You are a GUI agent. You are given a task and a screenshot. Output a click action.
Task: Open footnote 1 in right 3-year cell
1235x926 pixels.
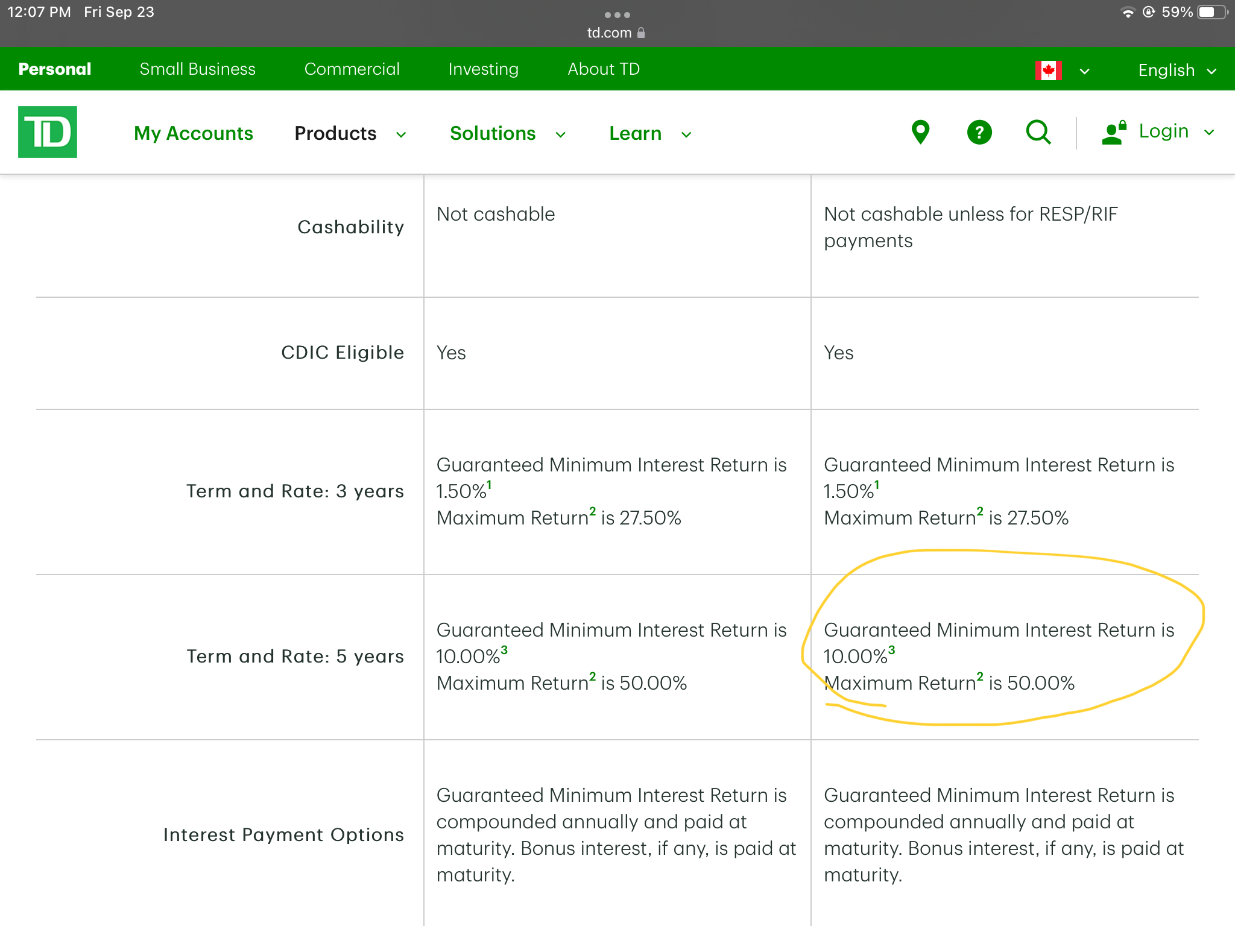coord(877,484)
